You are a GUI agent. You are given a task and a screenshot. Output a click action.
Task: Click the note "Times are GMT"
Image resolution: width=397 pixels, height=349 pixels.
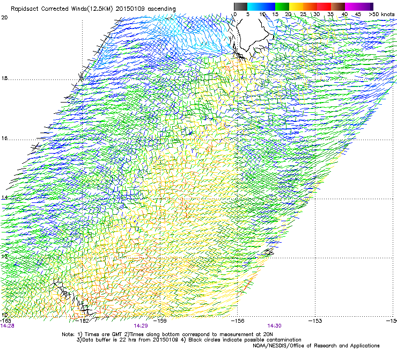104,335
